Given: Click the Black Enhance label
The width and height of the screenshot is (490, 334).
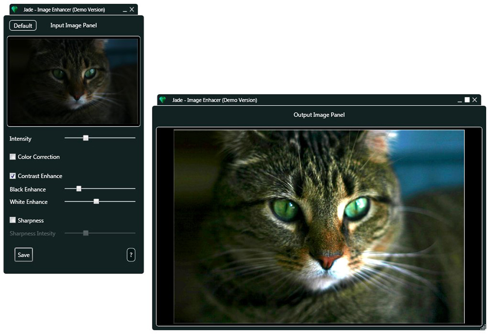Looking at the screenshot, I should point(28,189).
